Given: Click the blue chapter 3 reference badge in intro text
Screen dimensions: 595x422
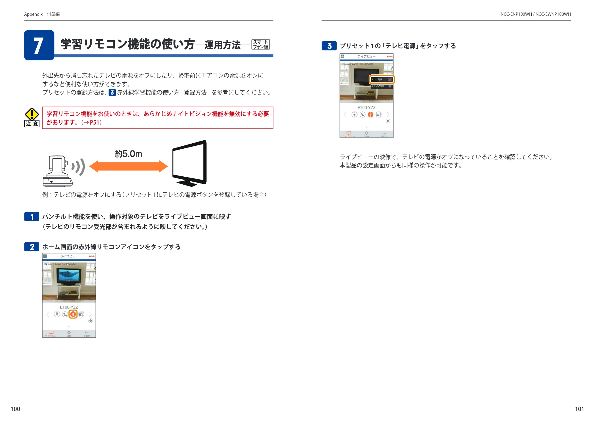Looking at the screenshot, I should click(x=112, y=92).
